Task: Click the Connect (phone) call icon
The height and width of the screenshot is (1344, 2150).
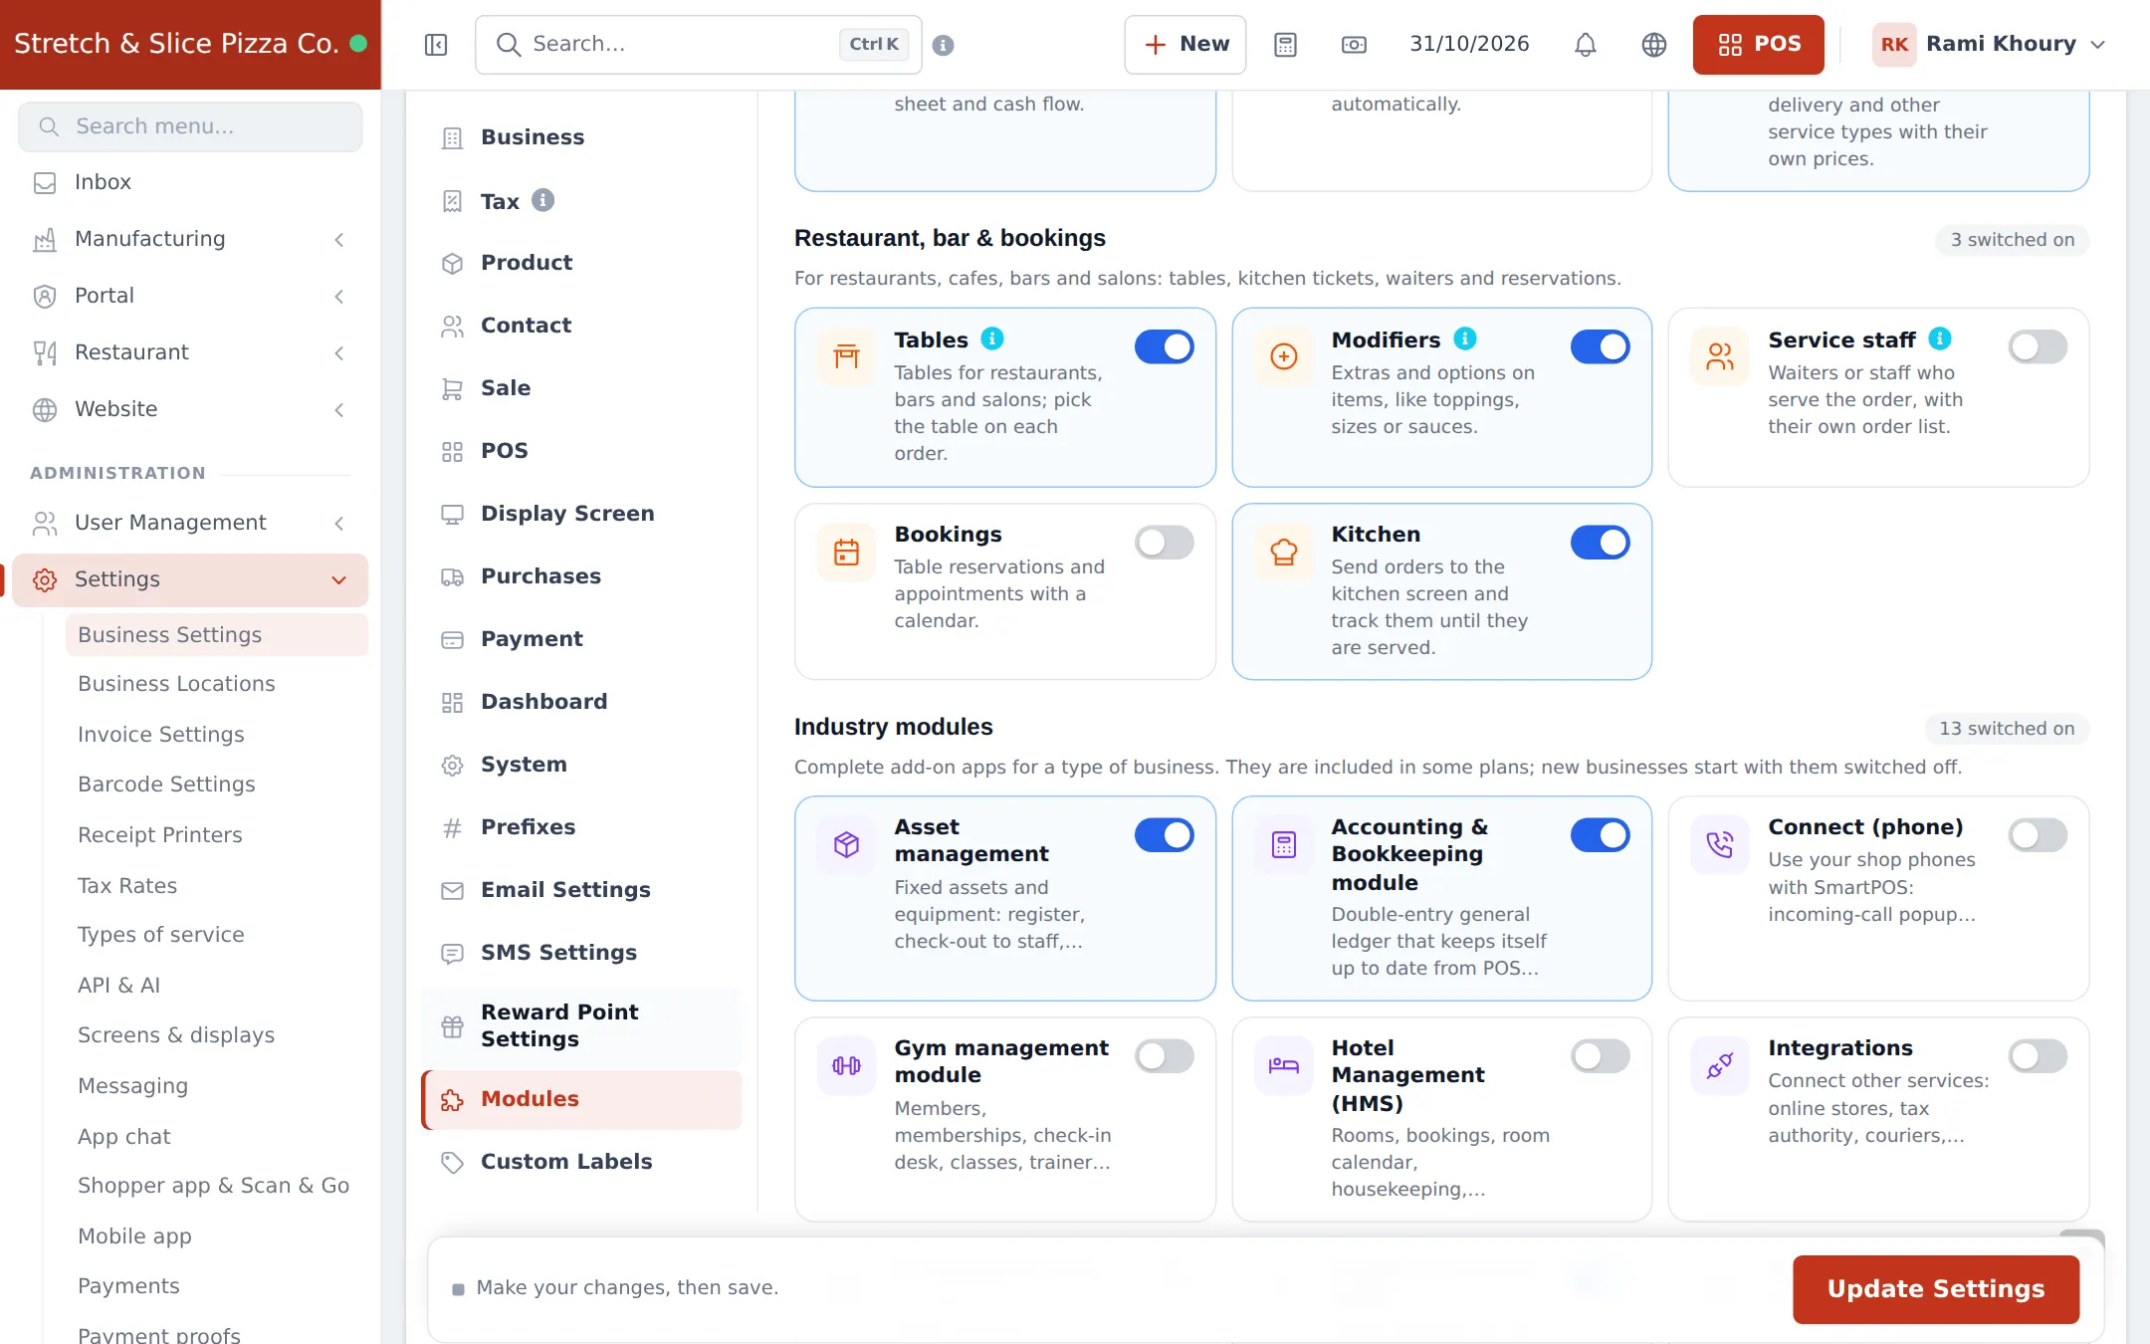Action: (x=1720, y=844)
